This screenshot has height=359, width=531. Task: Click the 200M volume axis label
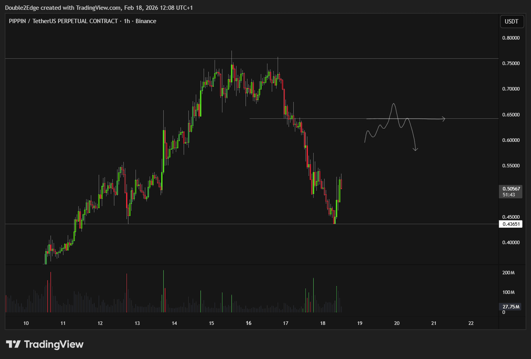pos(508,273)
